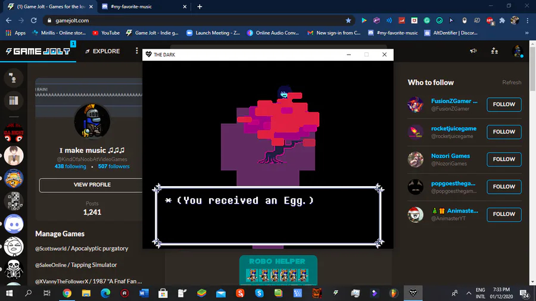
Task: Open the chat icon in Game Jolt sidebar
Action: point(14,78)
